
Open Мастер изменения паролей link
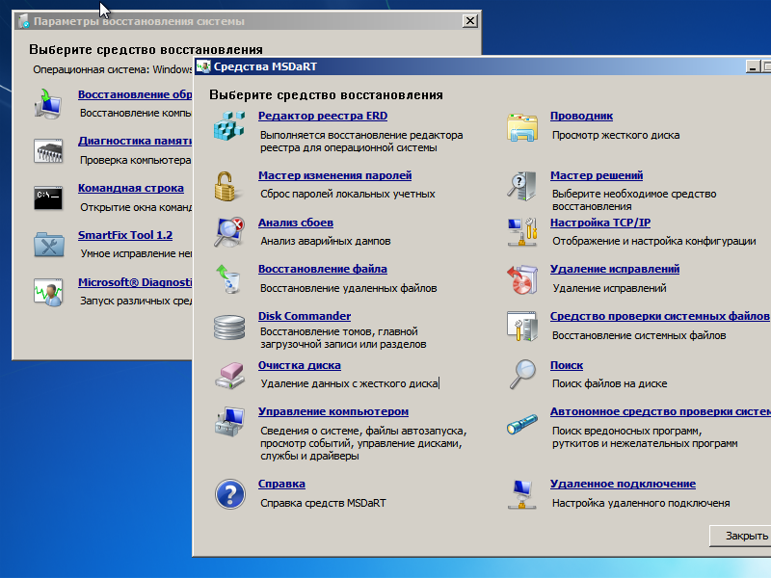pos(334,175)
